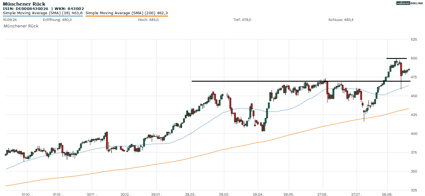Click the ISIN DE0008430026 text
The width and height of the screenshot is (425, 196).
(x=26, y=9)
